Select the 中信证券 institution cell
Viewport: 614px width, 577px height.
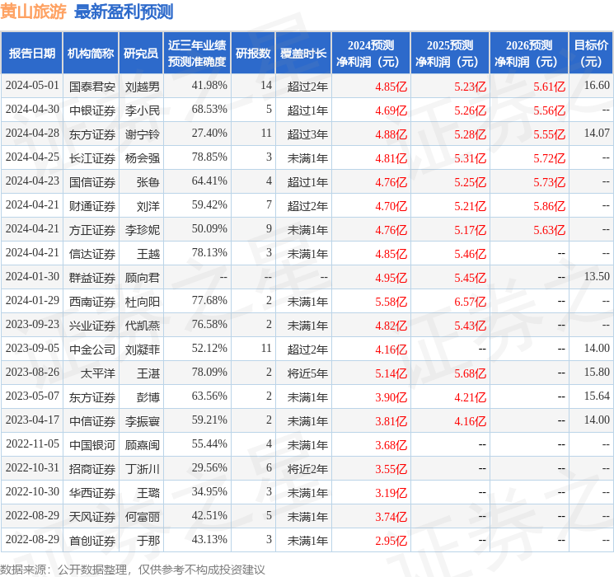(x=92, y=421)
